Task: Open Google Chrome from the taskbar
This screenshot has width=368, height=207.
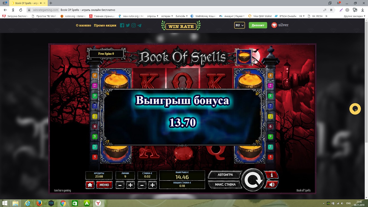Action: (x=63, y=203)
